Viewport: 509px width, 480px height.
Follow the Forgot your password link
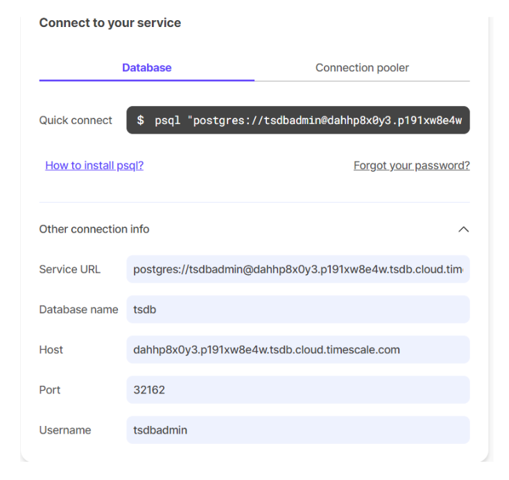411,166
